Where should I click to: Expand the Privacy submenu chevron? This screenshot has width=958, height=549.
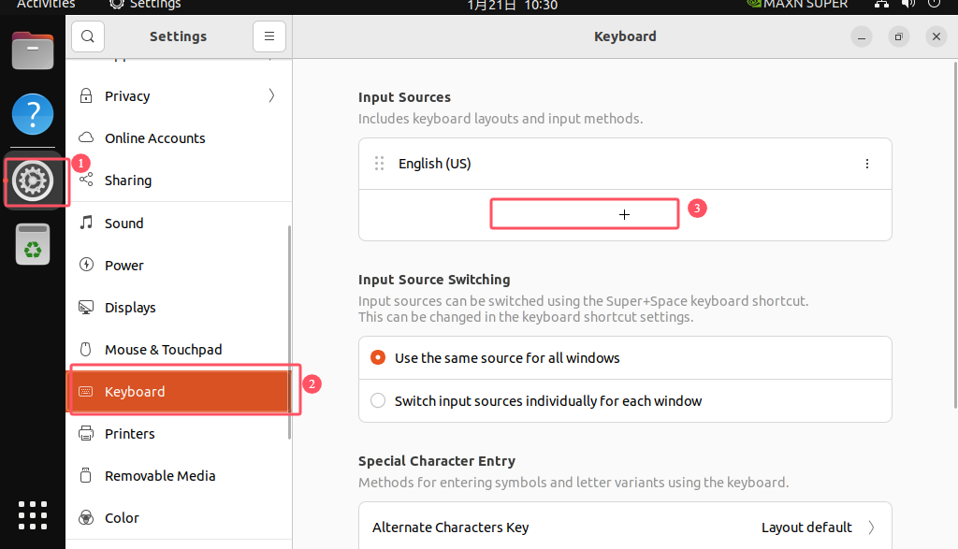(x=271, y=96)
